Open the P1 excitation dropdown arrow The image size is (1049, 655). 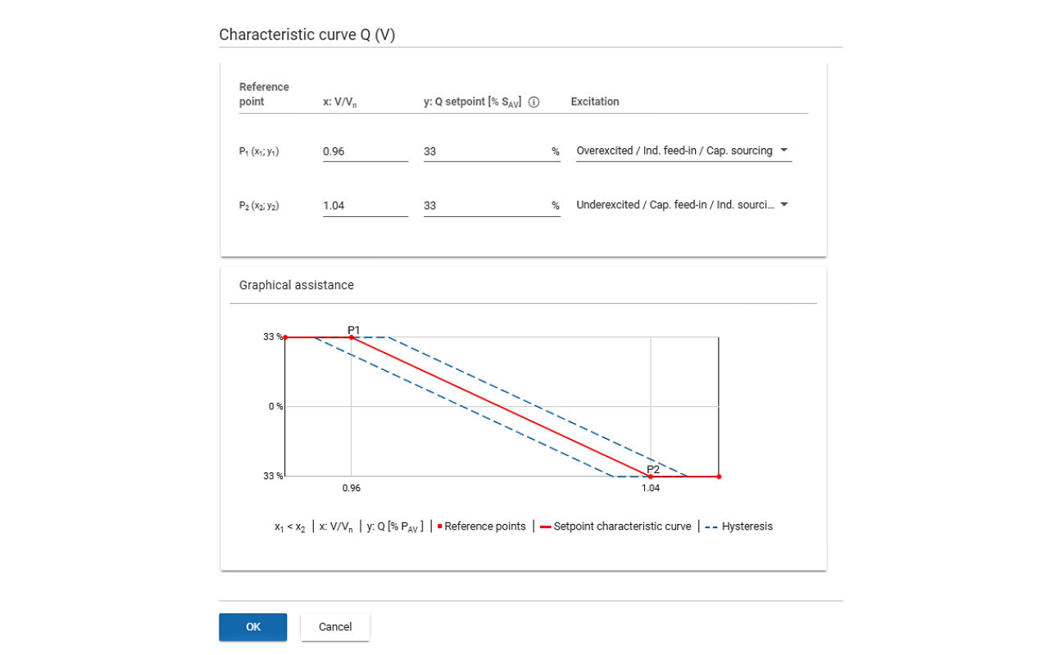click(783, 151)
